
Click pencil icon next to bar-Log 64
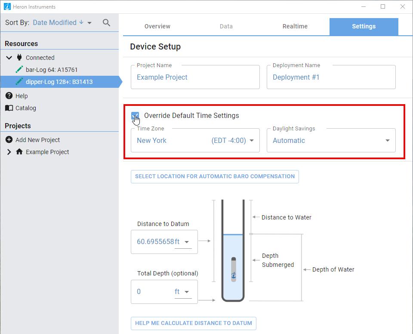[19, 69]
